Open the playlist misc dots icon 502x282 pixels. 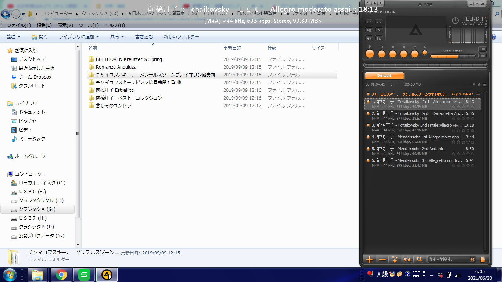395,259
